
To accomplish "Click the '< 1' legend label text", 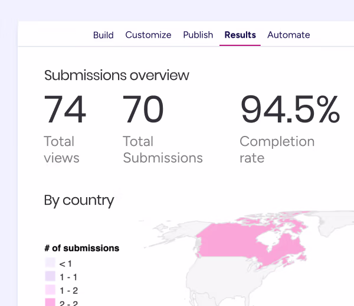I will coord(65,264).
